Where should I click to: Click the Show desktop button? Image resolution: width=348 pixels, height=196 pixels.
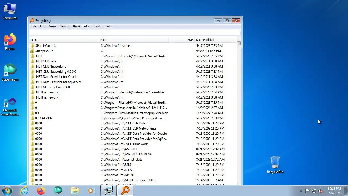[x=346, y=191]
